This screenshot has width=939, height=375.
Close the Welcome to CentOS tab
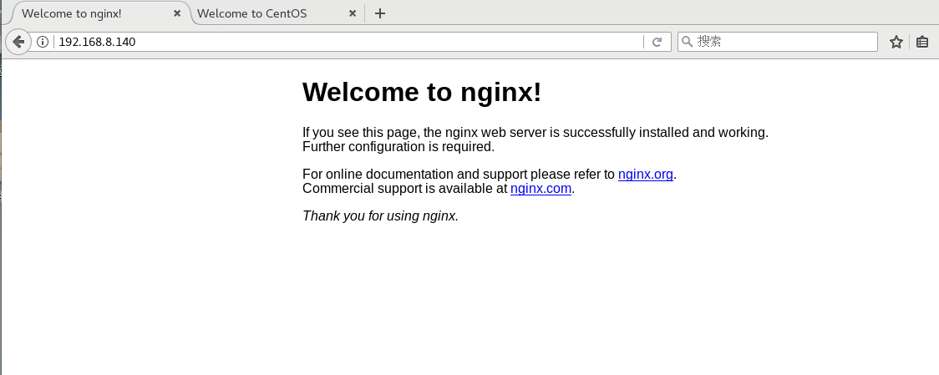point(353,13)
